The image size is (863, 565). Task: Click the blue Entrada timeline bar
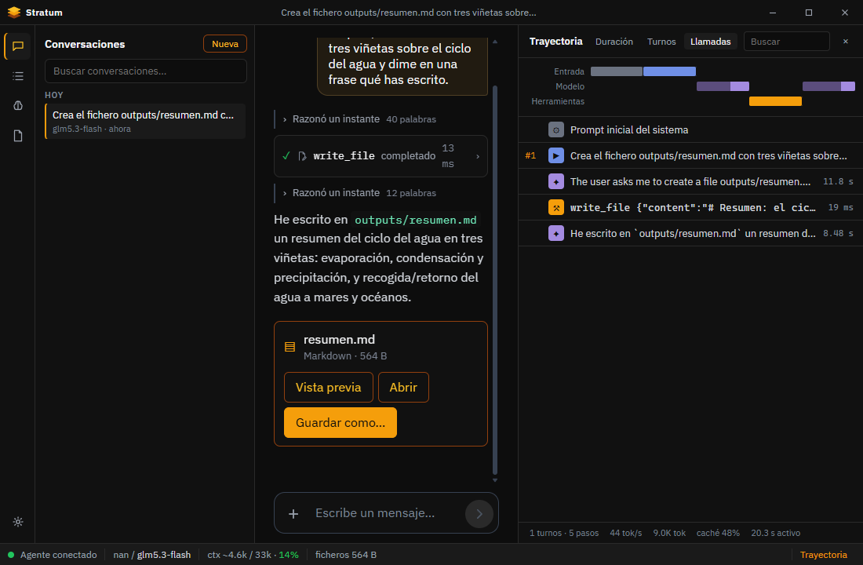pyautogui.click(x=669, y=71)
